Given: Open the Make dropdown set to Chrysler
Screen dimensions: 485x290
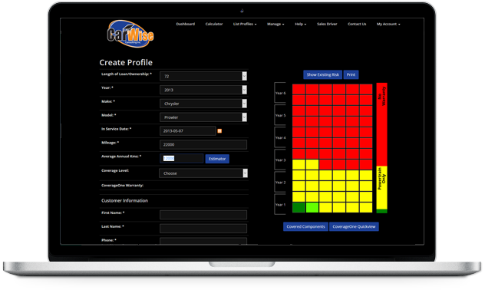Looking at the screenshot, I should click(x=203, y=104).
